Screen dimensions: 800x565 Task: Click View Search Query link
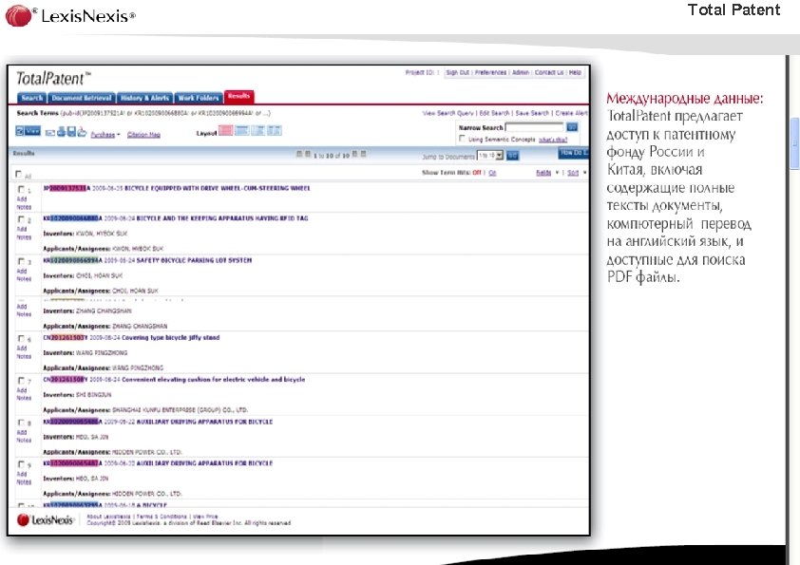[448, 113]
